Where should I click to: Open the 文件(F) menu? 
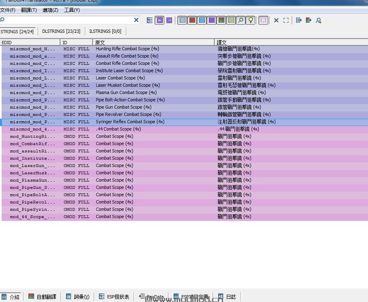(8, 10)
